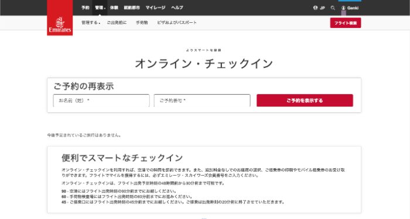The width and height of the screenshot is (410, 219).
Task: Open the ヘルプ menu
Action: click(x=177, y=8)
